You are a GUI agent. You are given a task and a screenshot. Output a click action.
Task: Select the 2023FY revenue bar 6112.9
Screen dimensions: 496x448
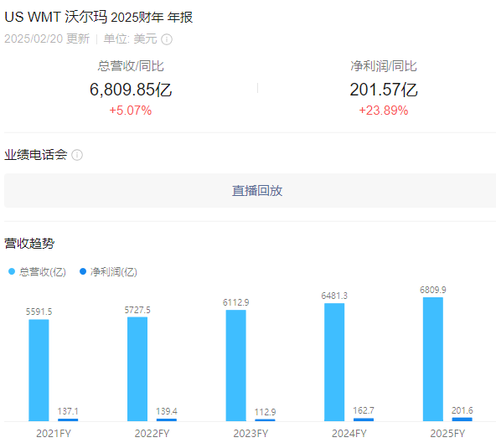[x=236, y=365]
